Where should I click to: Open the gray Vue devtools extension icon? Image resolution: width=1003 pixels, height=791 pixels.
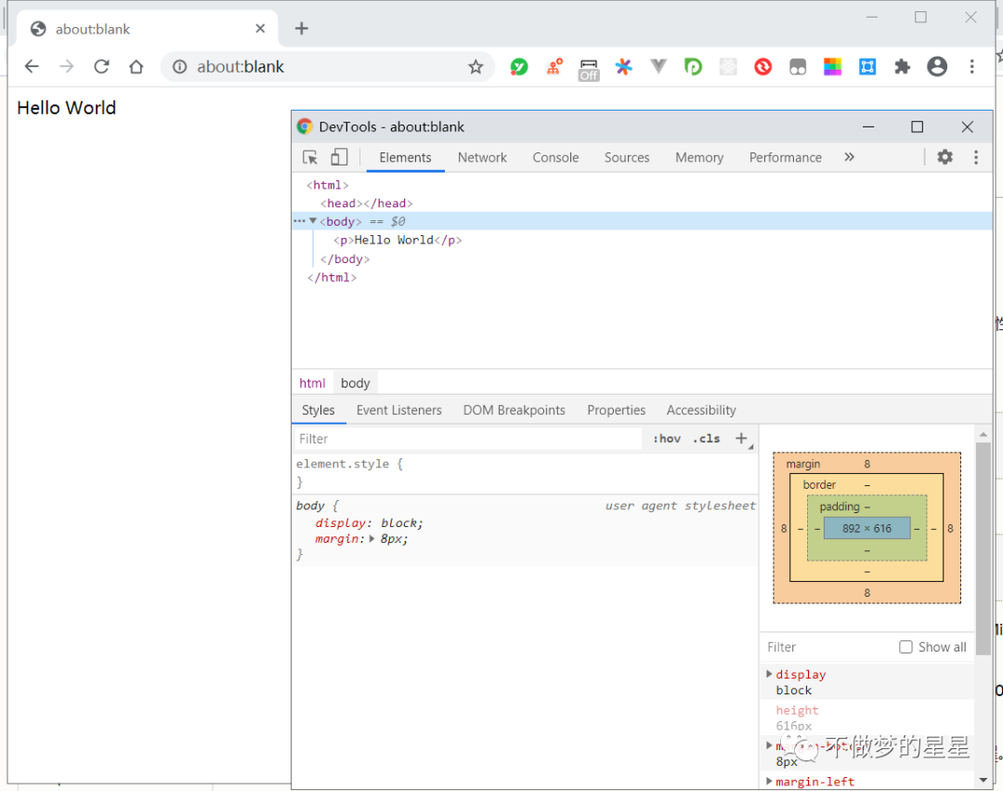(x=658, y=66)
